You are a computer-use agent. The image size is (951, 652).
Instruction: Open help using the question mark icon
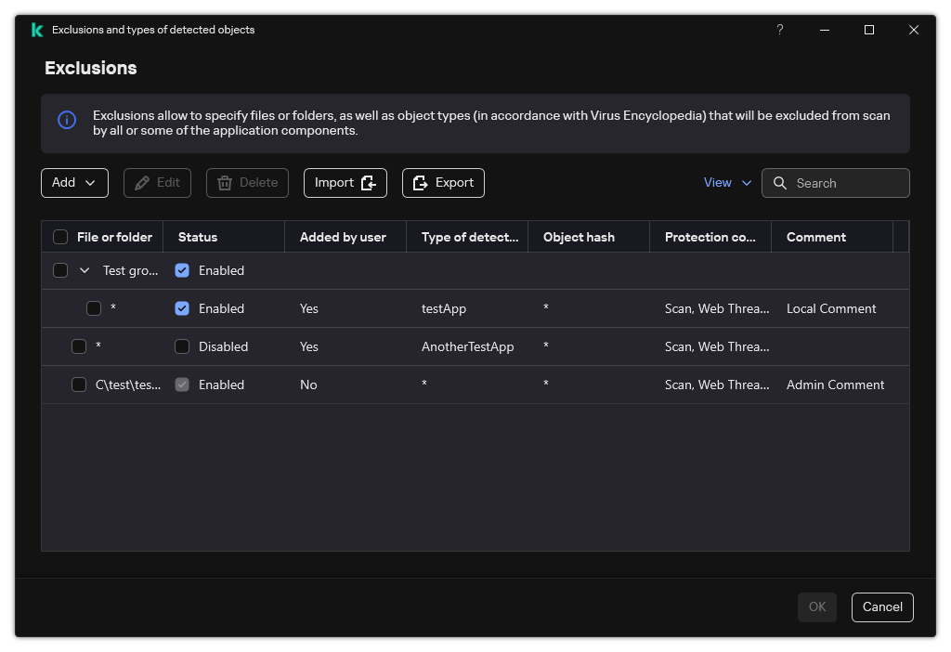[779, 30]
